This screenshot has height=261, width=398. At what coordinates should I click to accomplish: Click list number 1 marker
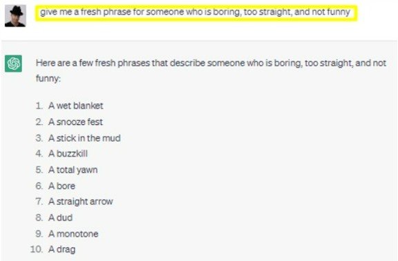[39, 106]
